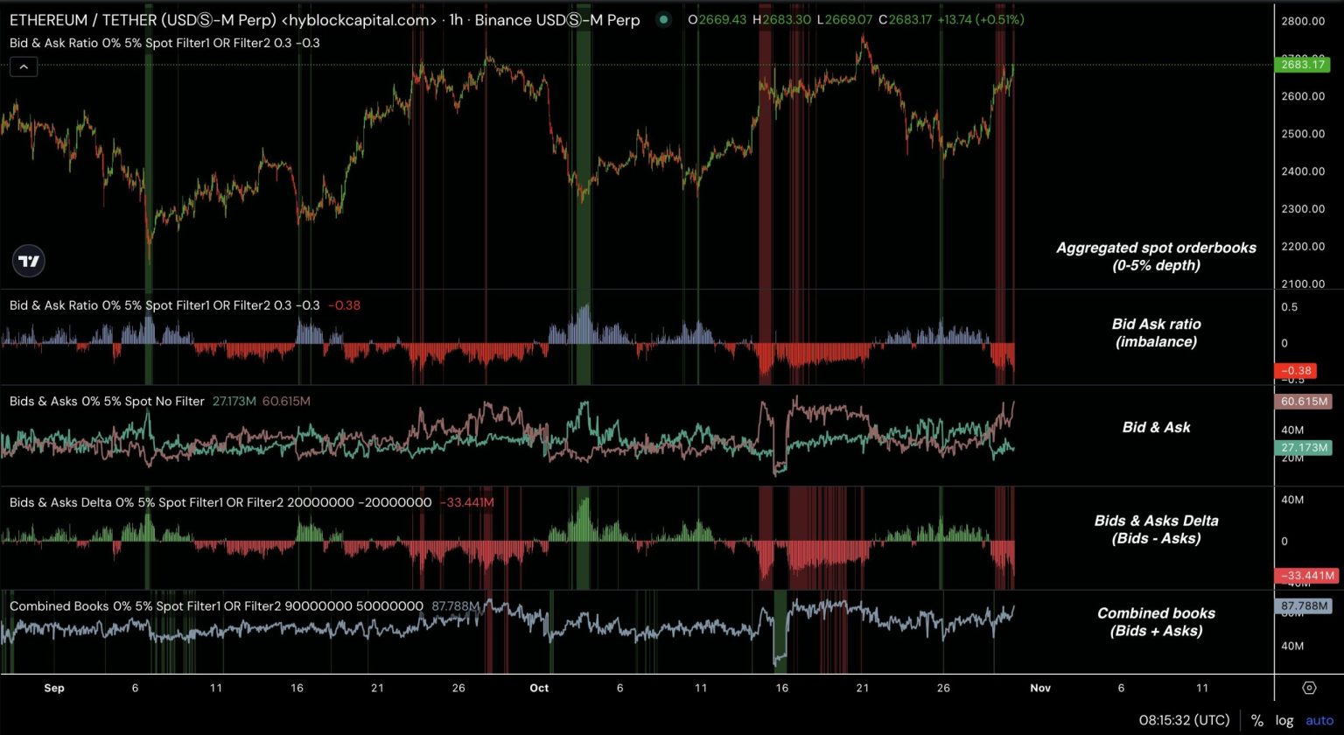Viewport: 1344px width, 735px height.
Task: Click the green market status dot
Action: point(664,19)
